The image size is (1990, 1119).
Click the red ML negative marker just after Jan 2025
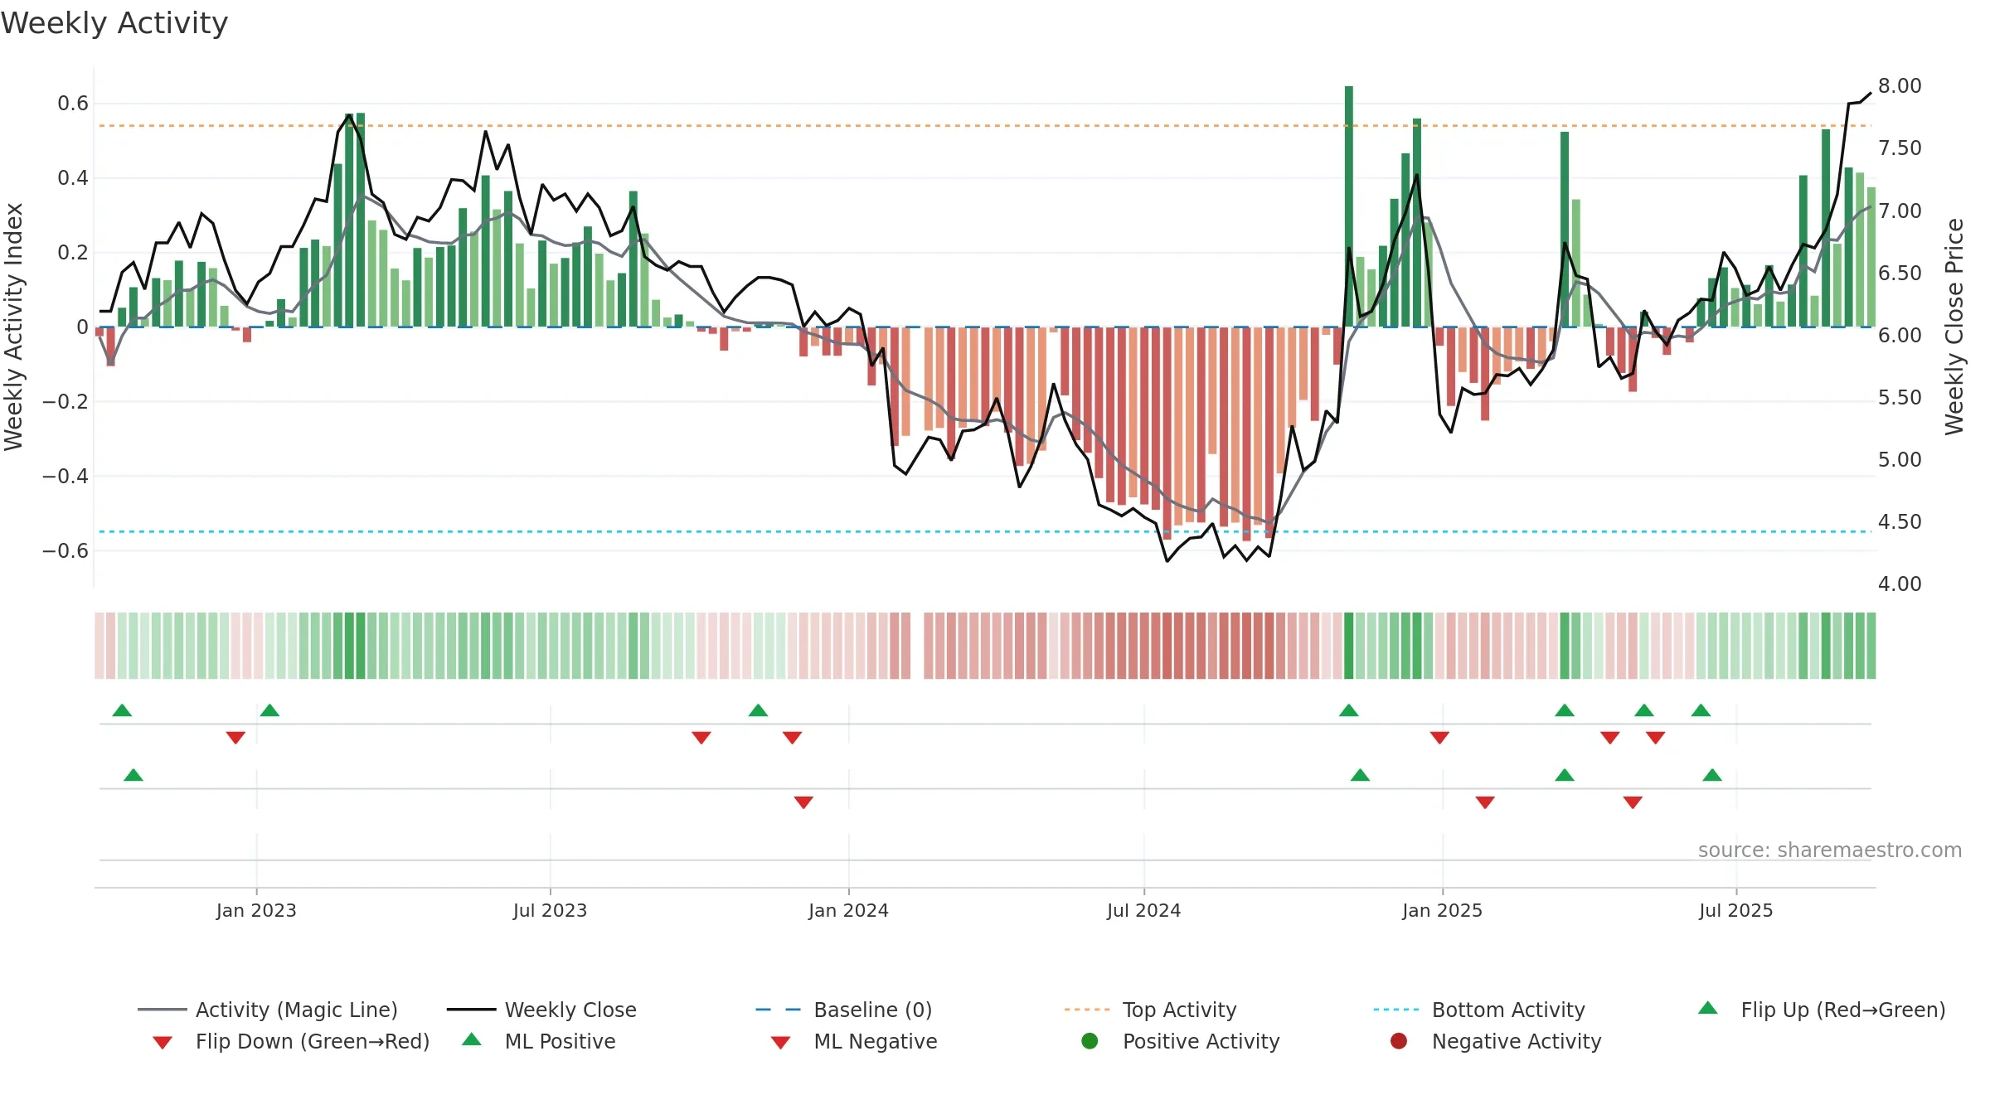[x=1485, y=802]
